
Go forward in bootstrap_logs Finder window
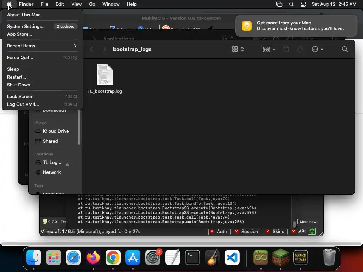pyautogui.click(x=105, y=49)
